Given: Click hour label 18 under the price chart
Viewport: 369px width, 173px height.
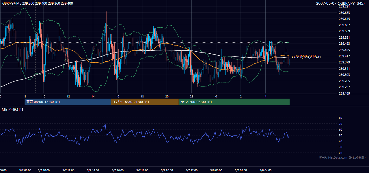Looking at the screenshot, I should coord(142,96).
